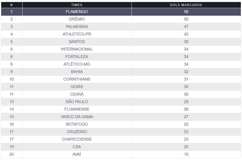Click the N column header

[x=12, y=5]
